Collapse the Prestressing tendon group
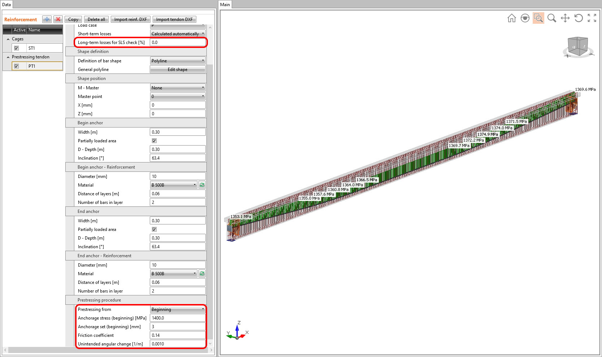 (x=8, y=57)
